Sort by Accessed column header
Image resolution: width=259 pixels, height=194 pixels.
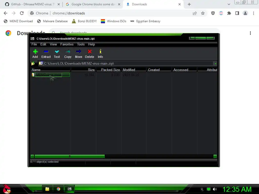(184, 70)
